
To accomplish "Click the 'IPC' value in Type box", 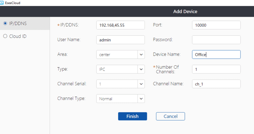I will click(x=103, y=69).
